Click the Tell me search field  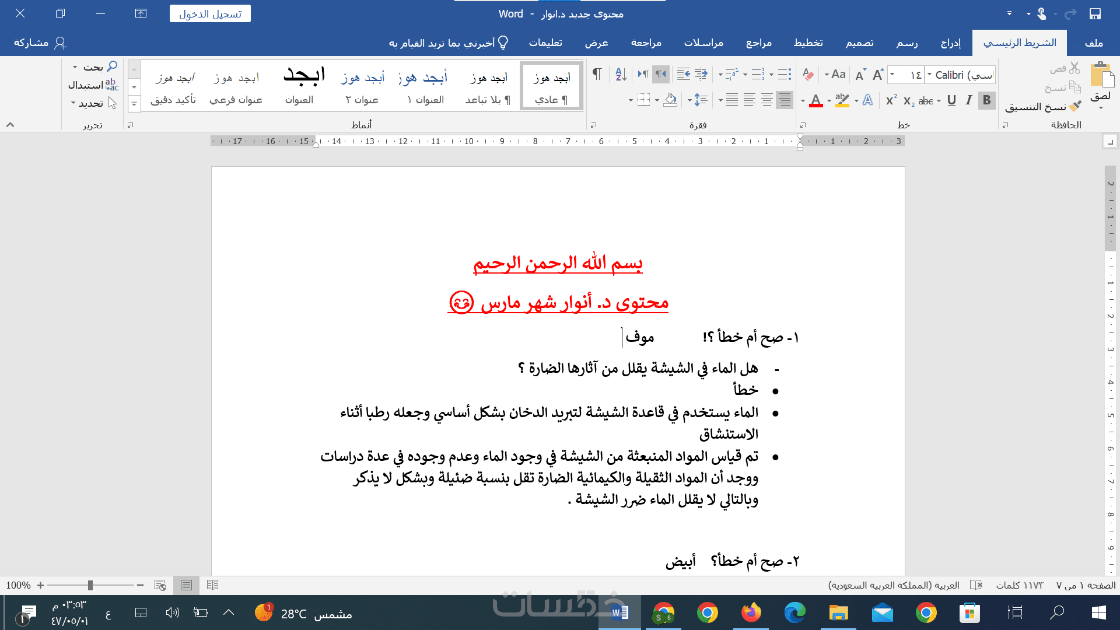click(449, 43)
